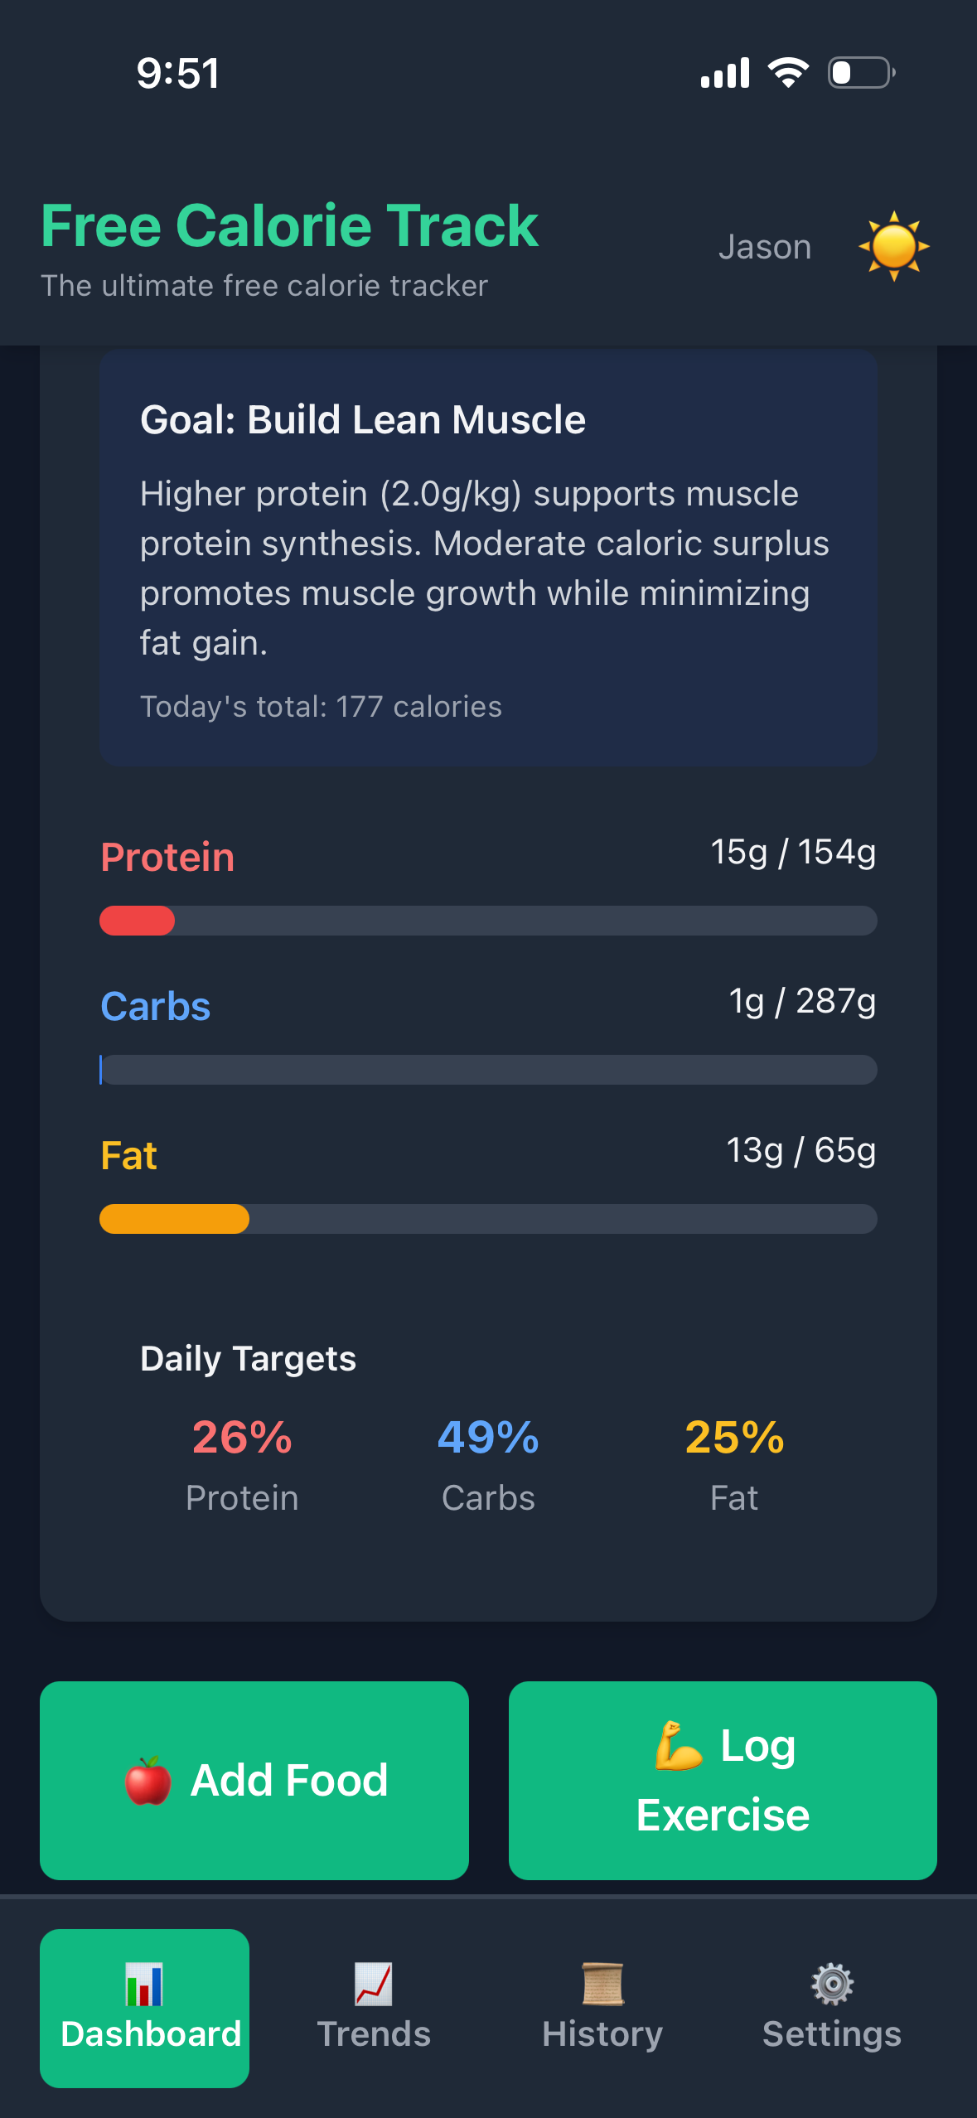Screen dimensions: 977x2118
Task: Switch to the Trends tab
Action: coord(373,2030)
